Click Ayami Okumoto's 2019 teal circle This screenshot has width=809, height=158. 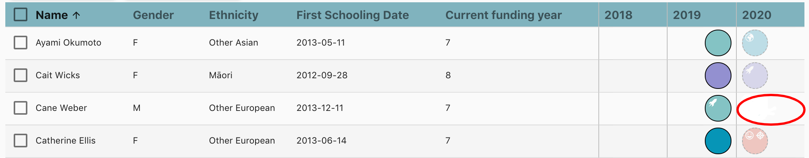point(718,43)
